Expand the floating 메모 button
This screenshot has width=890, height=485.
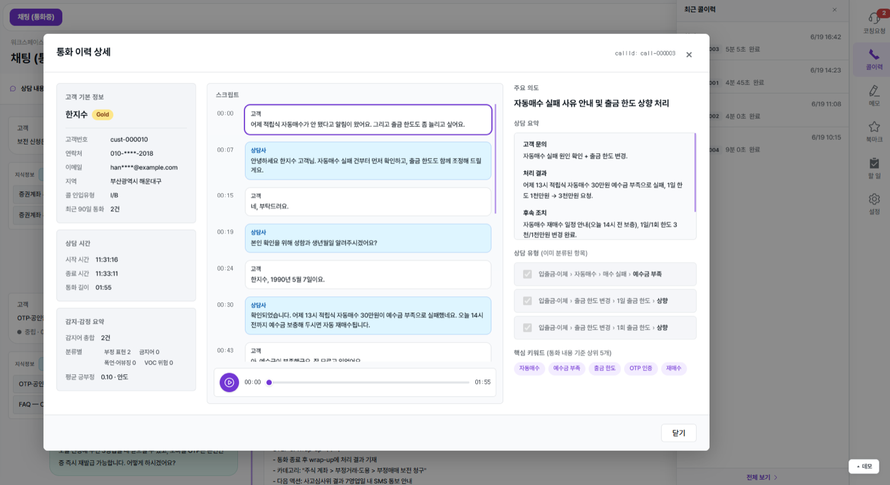(864, 467)
